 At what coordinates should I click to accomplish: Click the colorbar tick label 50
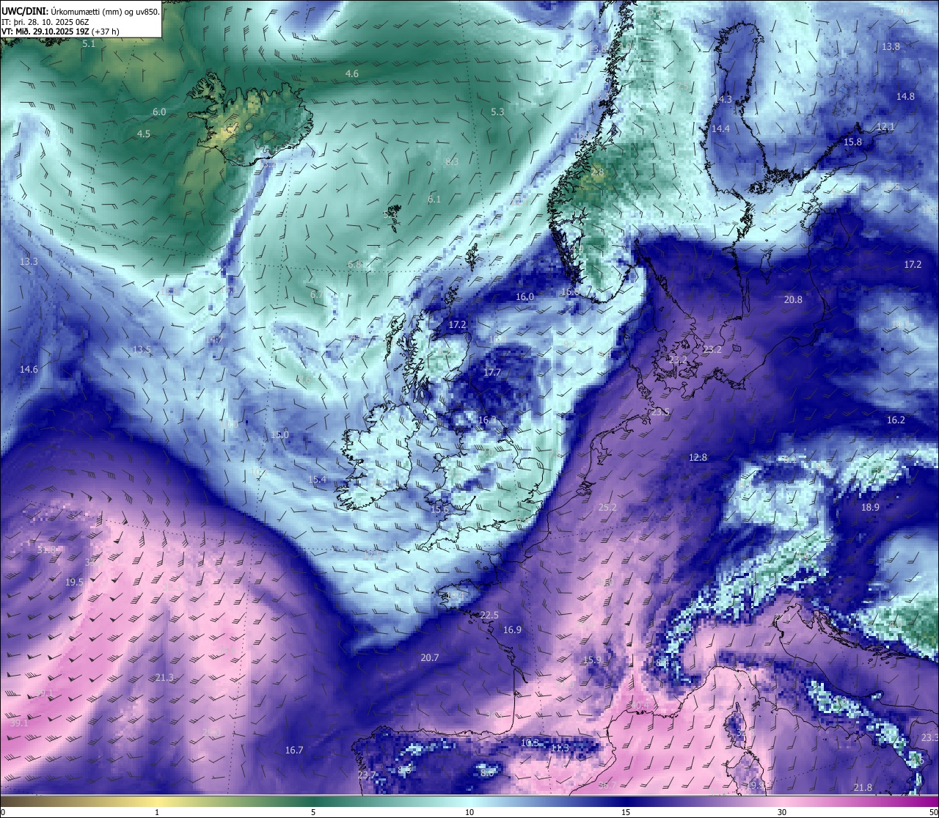[933, 812]
